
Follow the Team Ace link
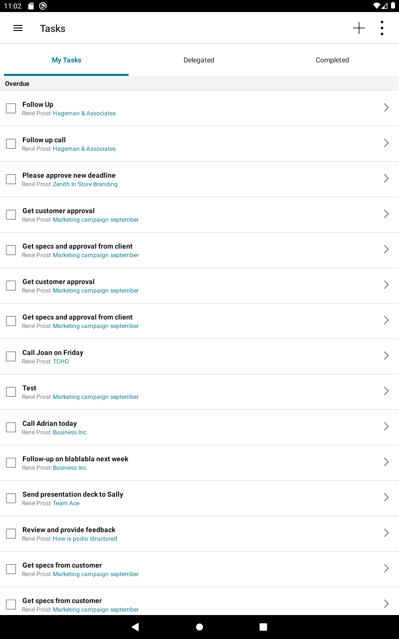(x=66, y=503)
